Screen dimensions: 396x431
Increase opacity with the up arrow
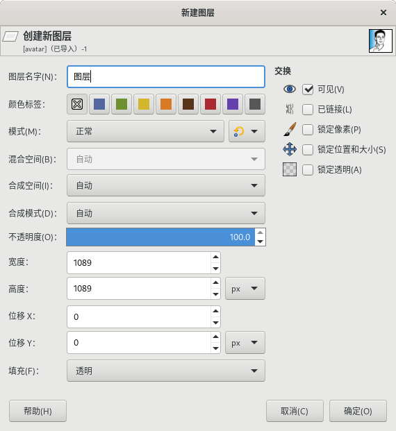260,233
